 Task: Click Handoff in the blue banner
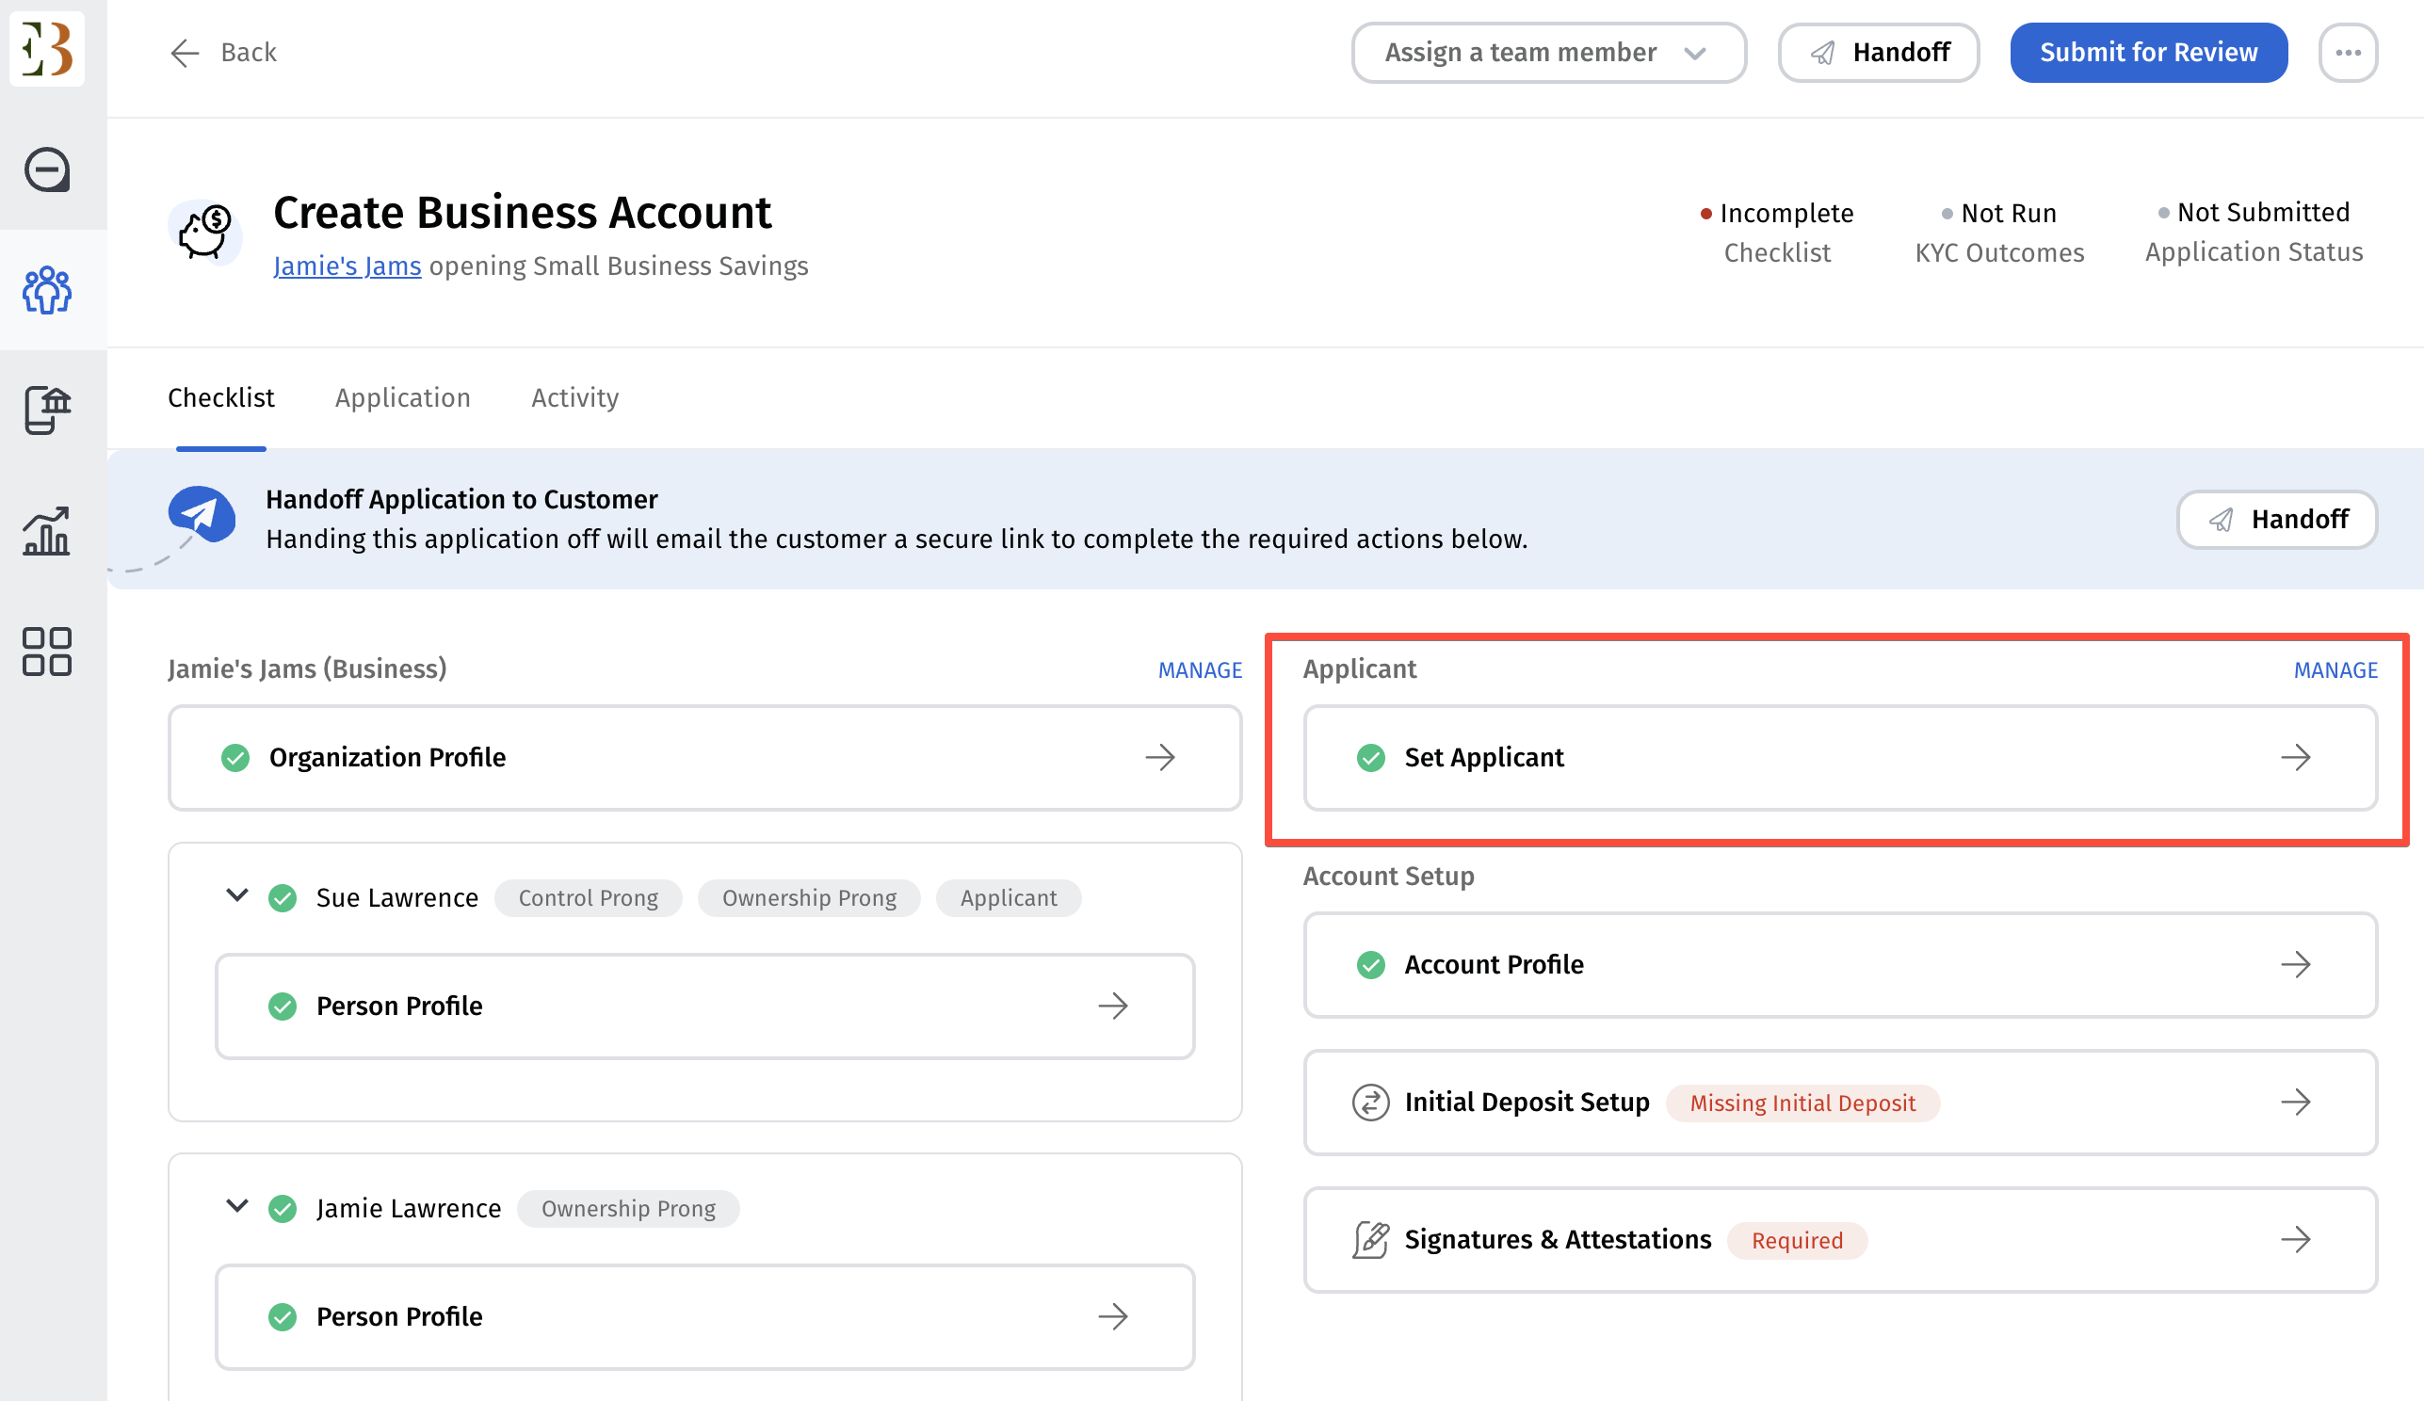[2276, 519]
